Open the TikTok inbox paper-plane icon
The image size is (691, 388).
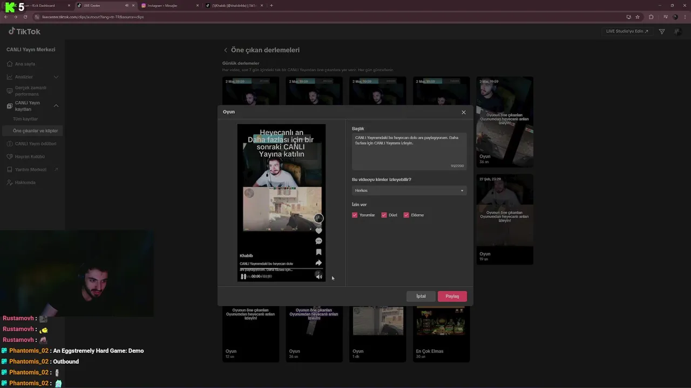(x=662, y=32)
